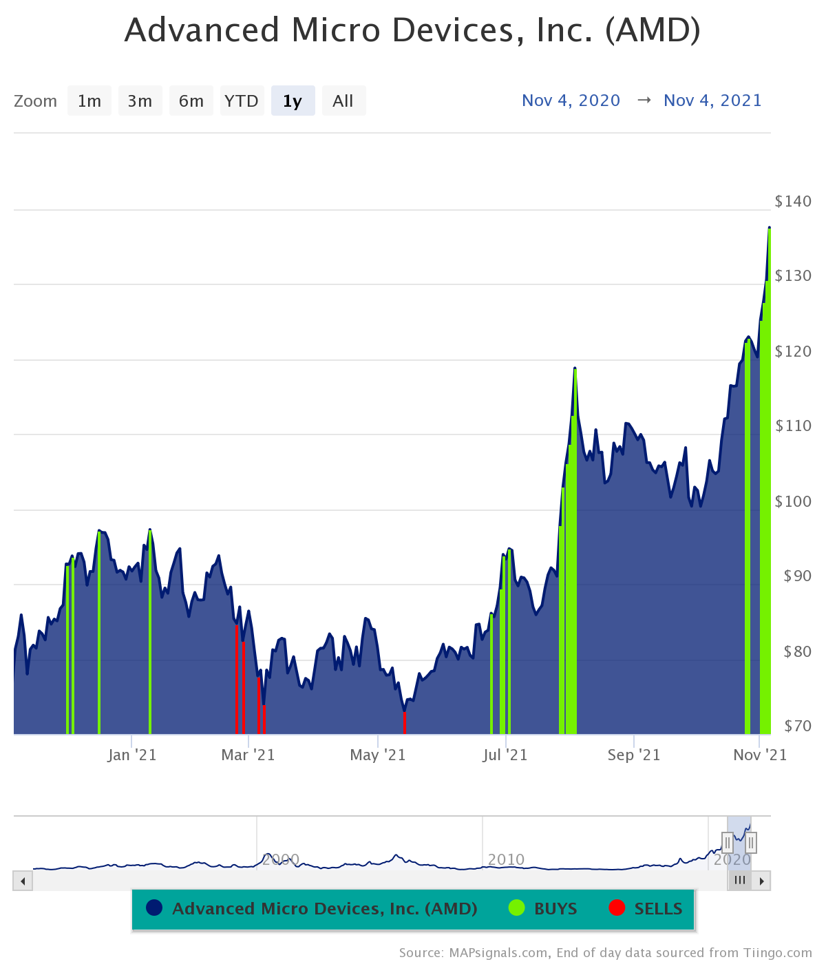This screenshot has height=964, width=826.
Task: Click the $80 y-axis label
Action: pos(797,651)
